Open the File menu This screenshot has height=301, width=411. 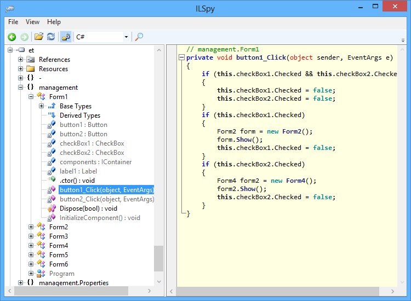coord(13,22)
